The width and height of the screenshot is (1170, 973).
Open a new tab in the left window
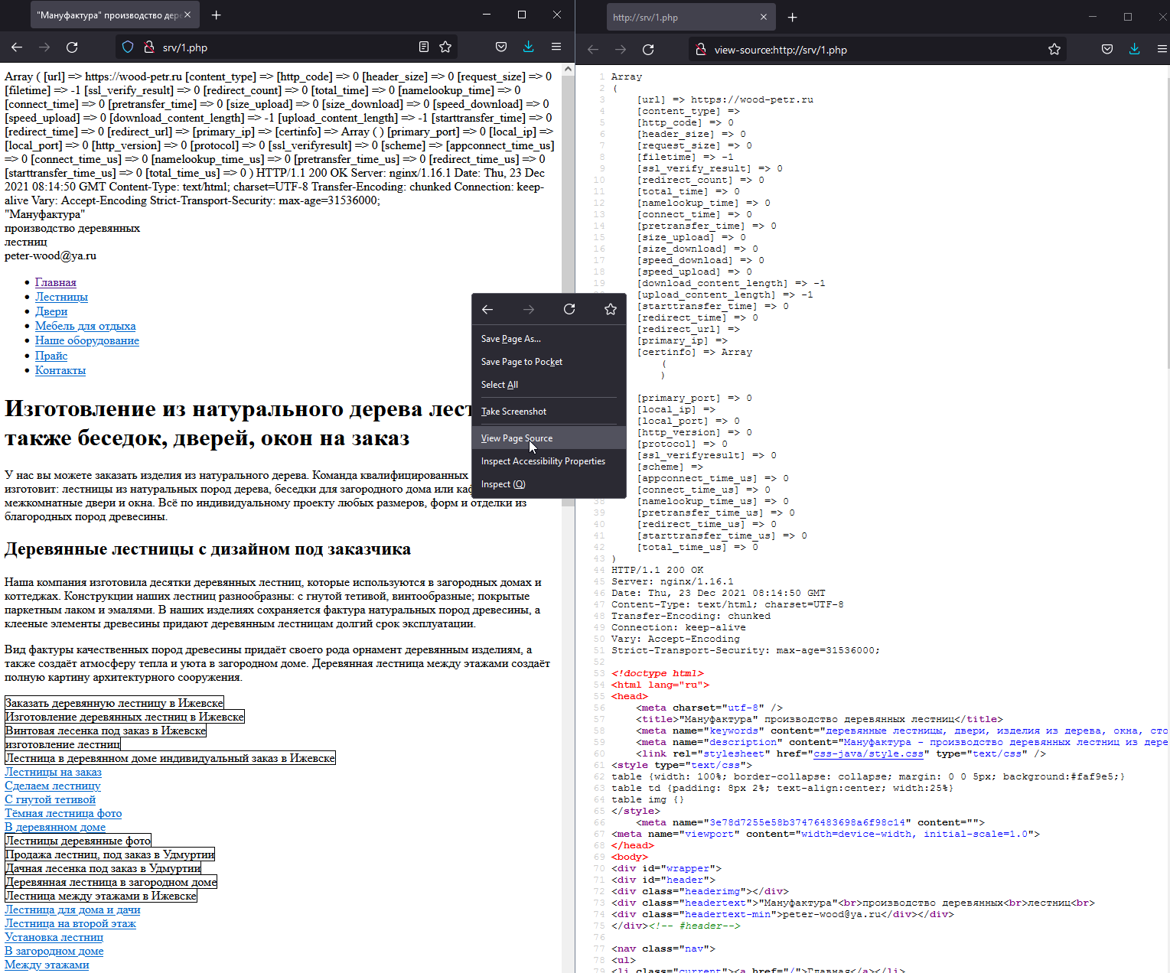tap(217, 15)
